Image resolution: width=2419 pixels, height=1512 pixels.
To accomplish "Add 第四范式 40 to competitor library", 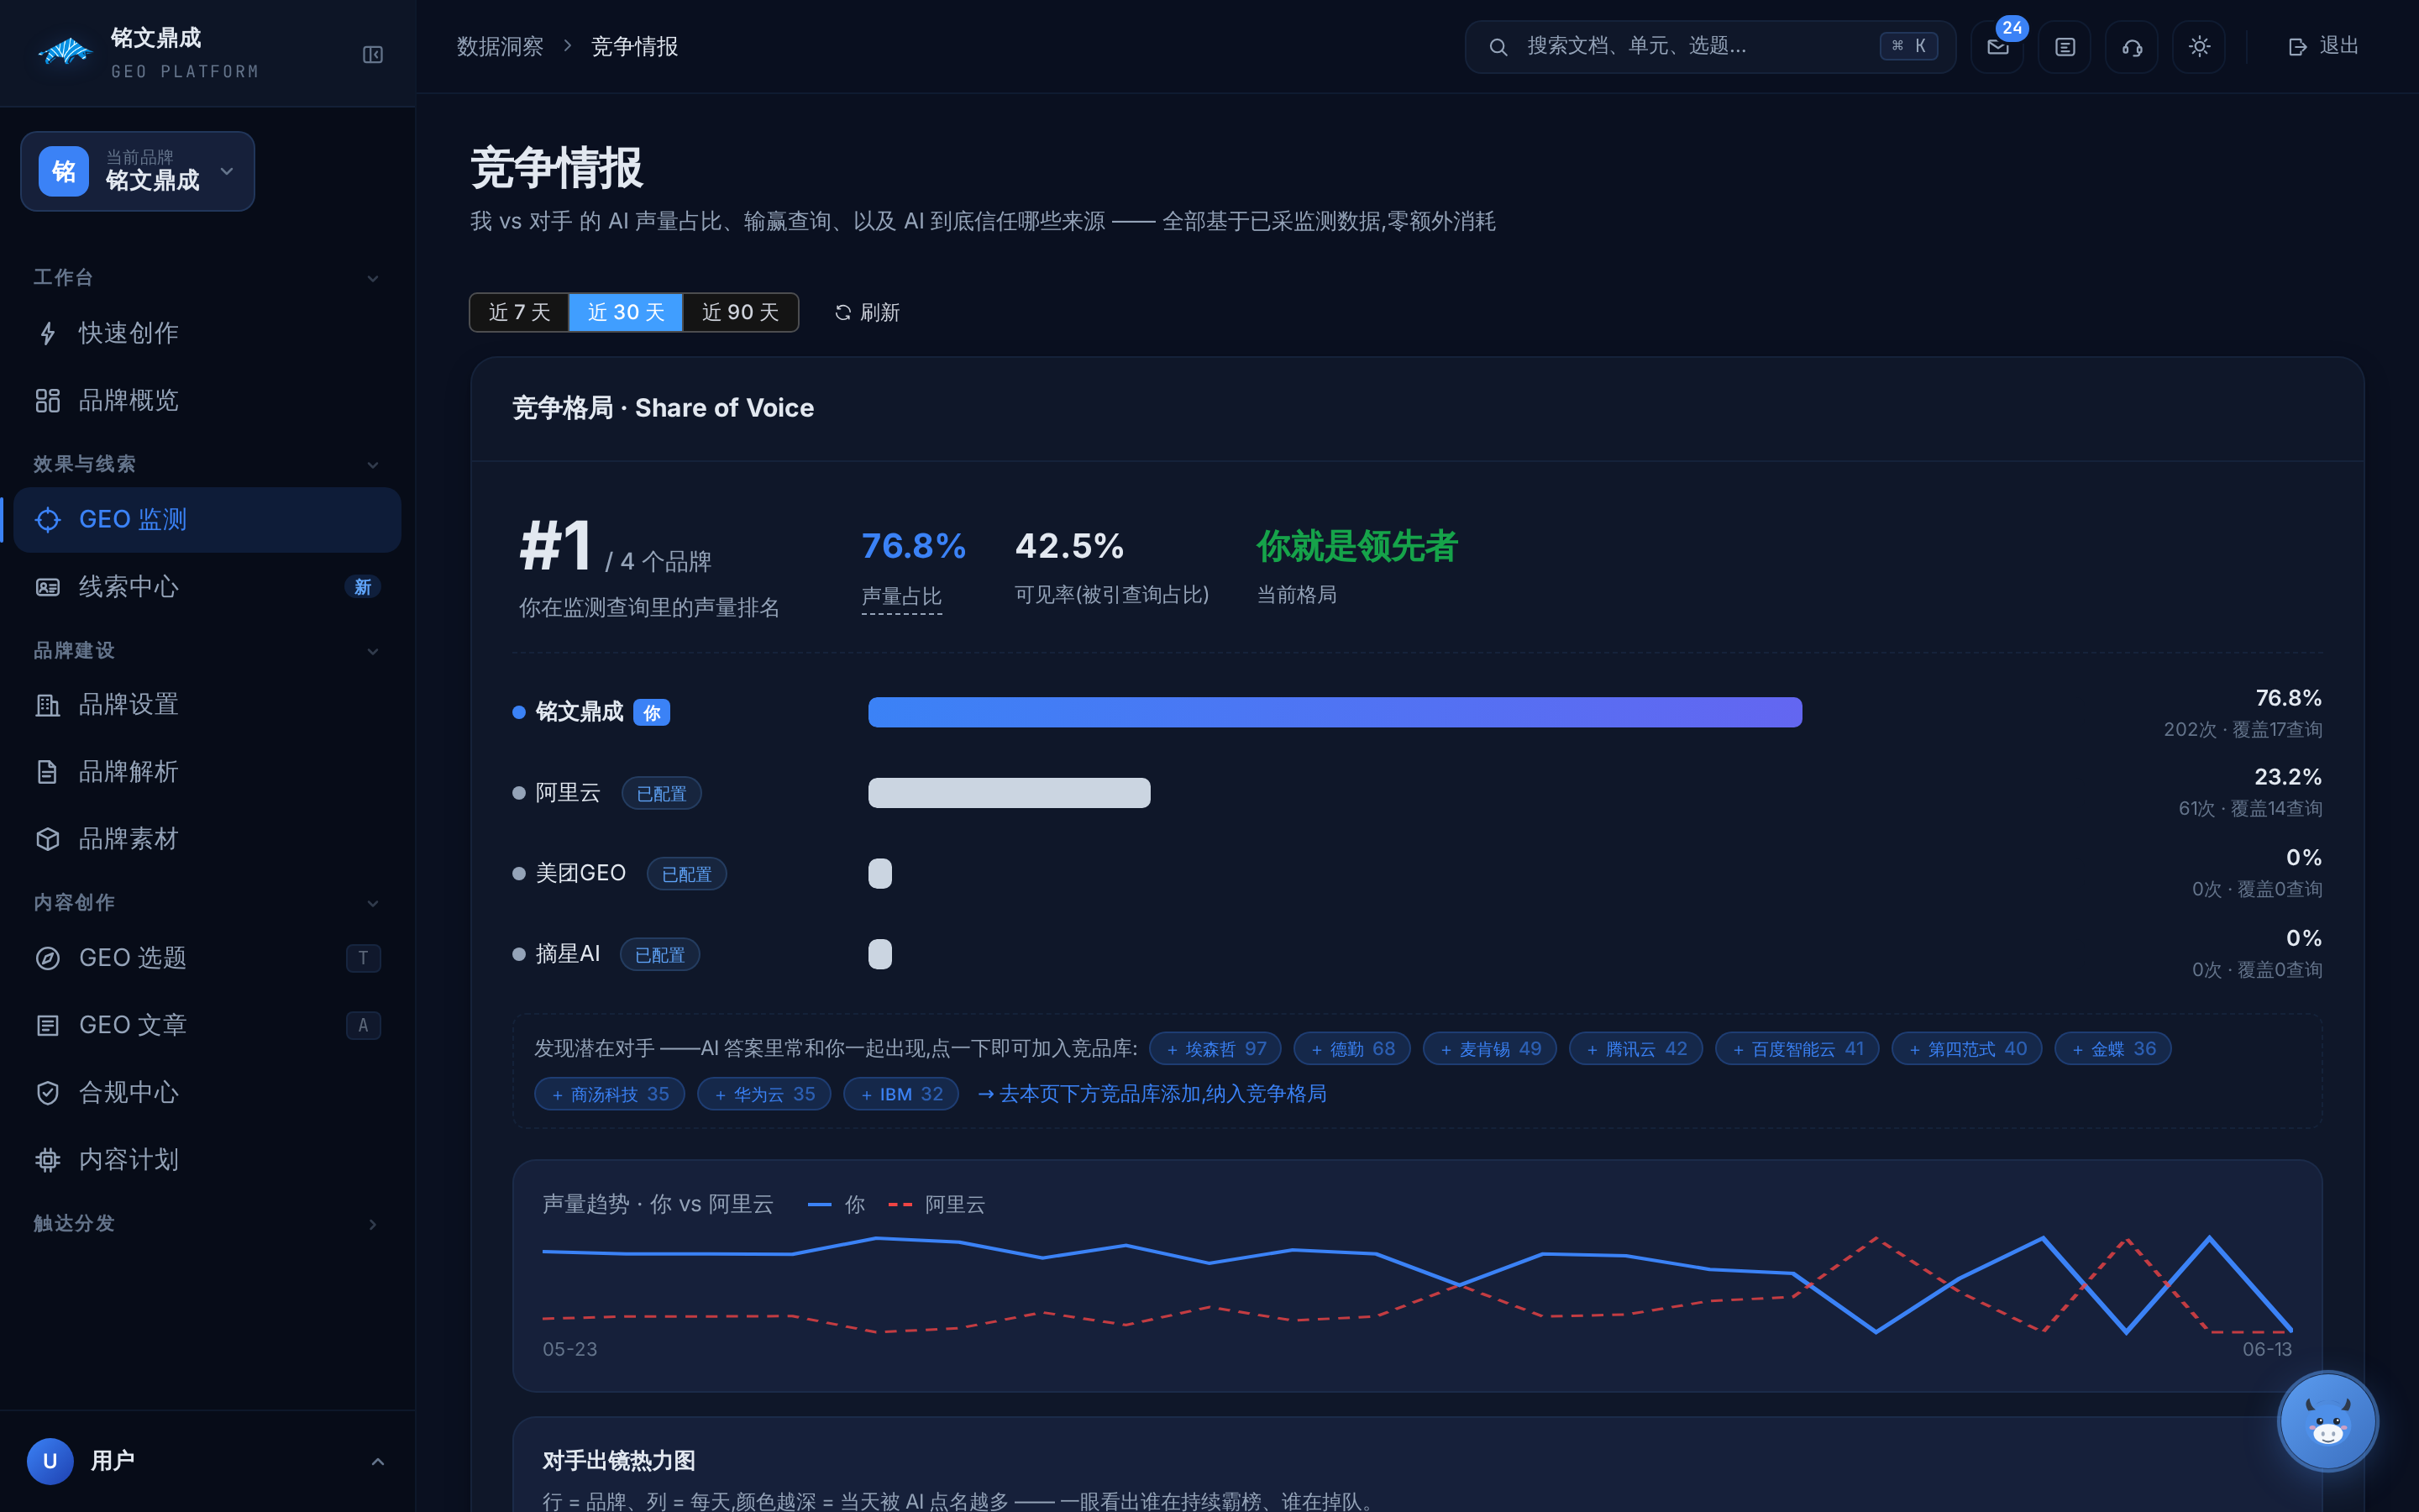I will pos(1966,1049).
